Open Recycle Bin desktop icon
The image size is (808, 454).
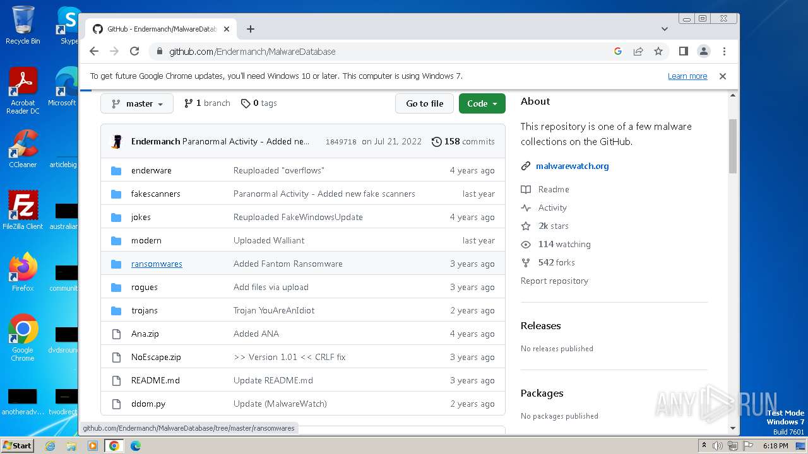[23, 26]
